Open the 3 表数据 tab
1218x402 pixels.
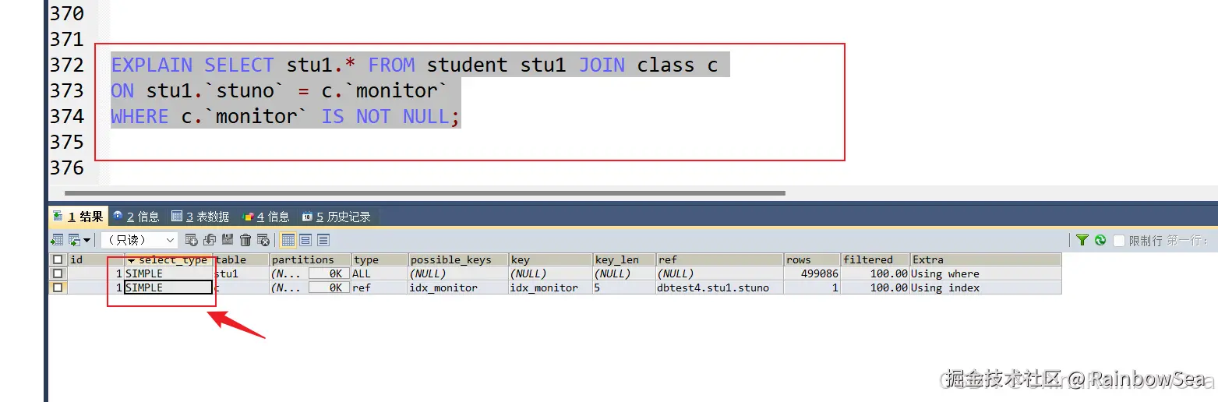click(200, 217)
